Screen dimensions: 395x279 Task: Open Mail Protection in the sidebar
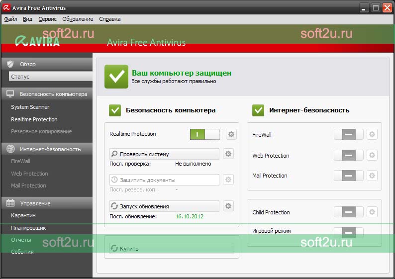click(28, 186)
